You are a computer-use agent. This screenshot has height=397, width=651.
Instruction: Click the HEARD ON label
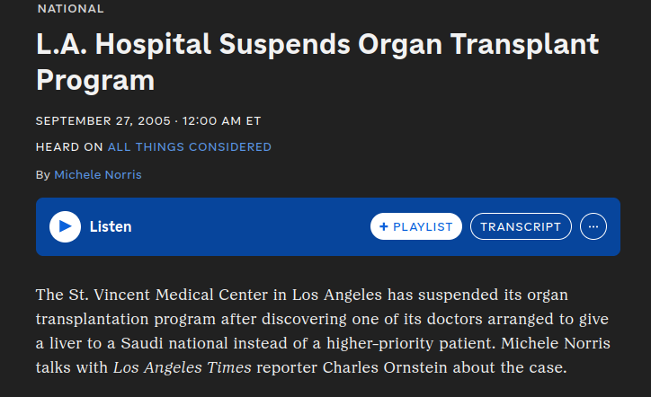[x=69, y=146]
